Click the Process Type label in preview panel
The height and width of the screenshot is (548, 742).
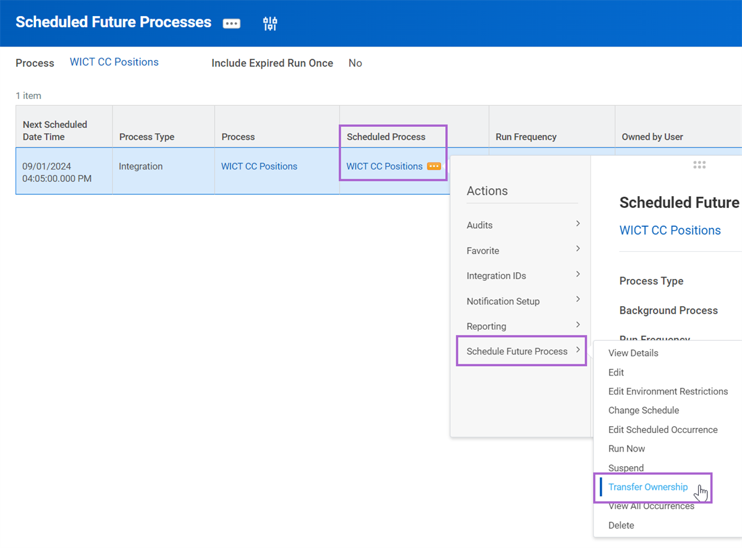651,281
